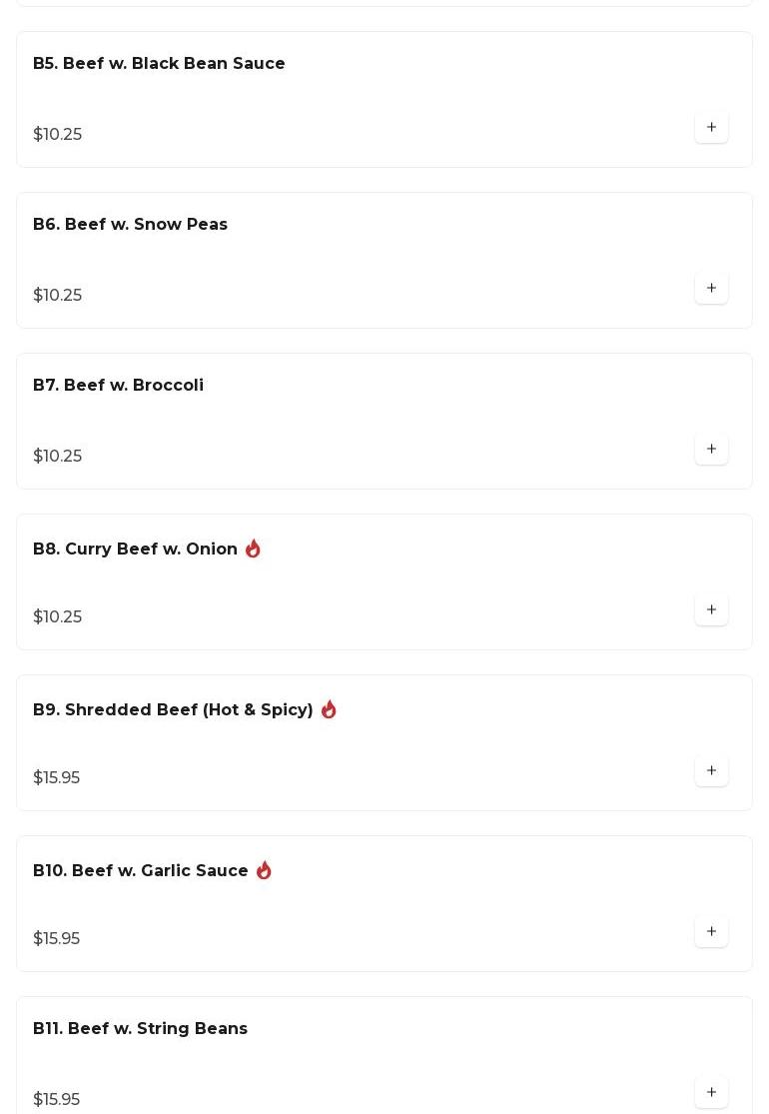Open B10 Beef w. Garlic Sauce title
The width and height of the screenshot is (769, 1114).
pos(140,871)
